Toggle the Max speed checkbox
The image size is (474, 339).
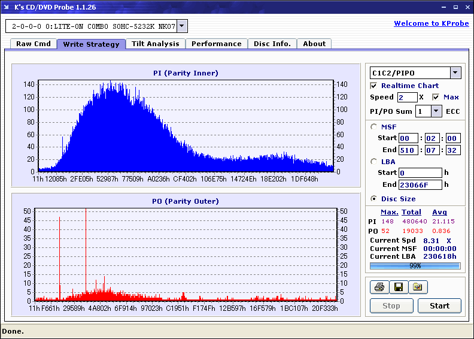tap(436, 97)
